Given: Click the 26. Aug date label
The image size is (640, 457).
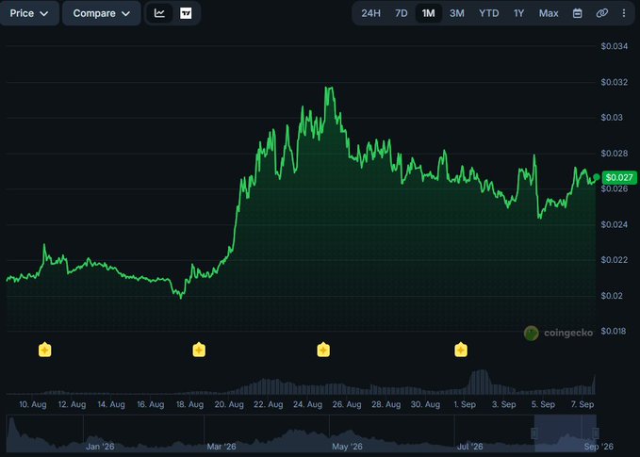Looking at the screenshot, I should 347,404.
